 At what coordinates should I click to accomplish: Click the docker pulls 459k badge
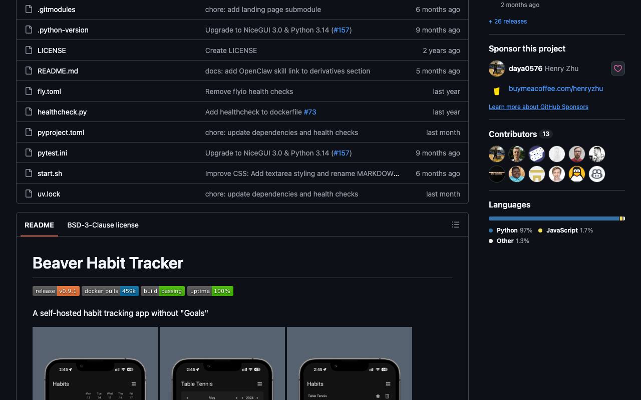(110, 291)
